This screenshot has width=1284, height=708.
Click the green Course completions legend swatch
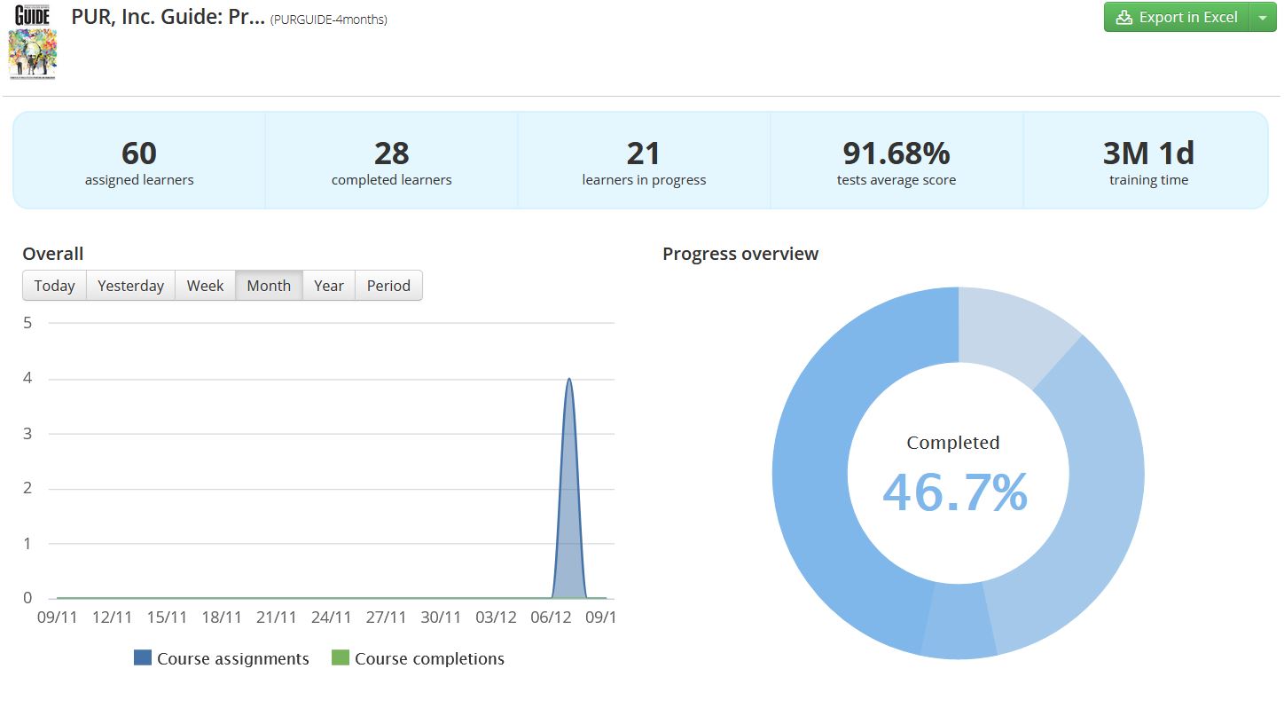click(340, 658)
